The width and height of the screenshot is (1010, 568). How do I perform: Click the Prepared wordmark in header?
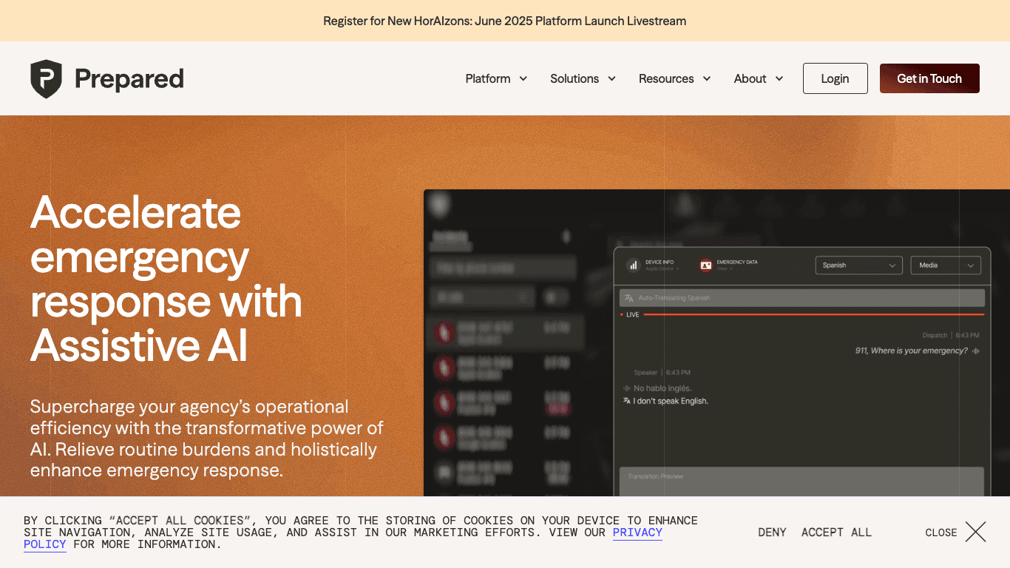tap(129, 78)
